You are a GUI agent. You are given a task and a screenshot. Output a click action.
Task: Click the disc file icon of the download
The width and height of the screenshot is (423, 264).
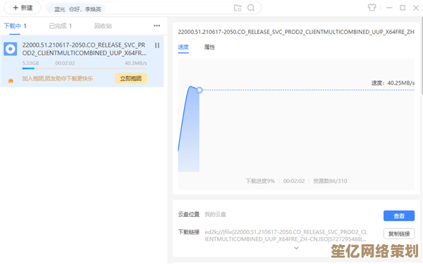(11, 49)
